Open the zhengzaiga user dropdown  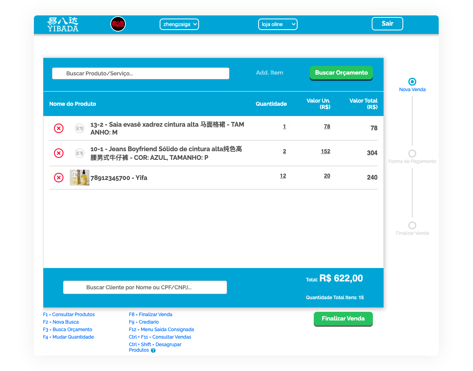179,24
